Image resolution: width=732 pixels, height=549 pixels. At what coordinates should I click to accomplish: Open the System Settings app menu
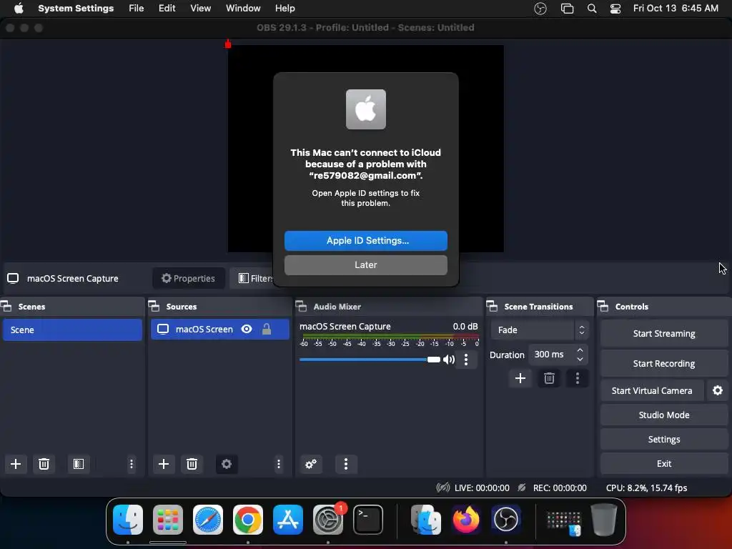point(76,9)
